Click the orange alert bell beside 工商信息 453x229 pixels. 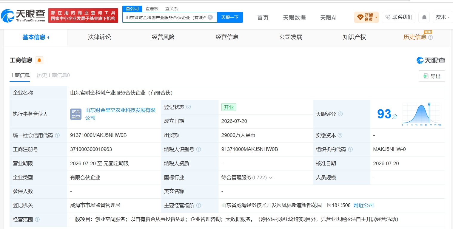[39, 60]
